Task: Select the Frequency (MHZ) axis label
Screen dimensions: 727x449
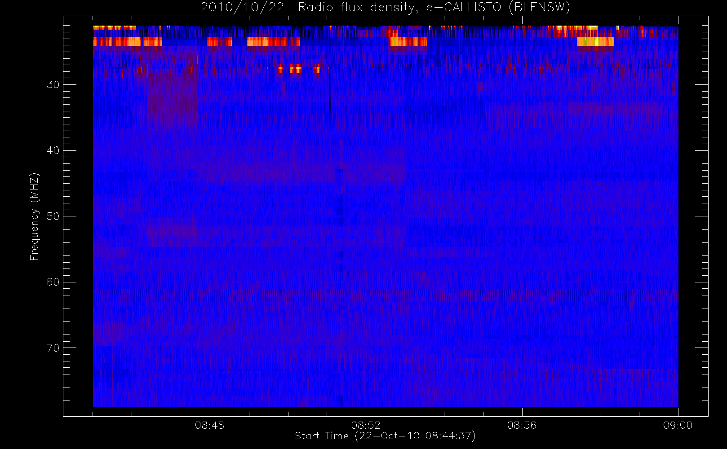Action: click(34, 216)
